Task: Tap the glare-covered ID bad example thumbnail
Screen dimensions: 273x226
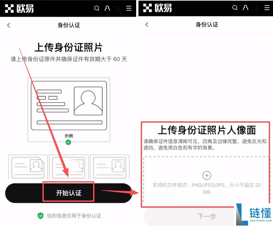Action: point(69,167)
